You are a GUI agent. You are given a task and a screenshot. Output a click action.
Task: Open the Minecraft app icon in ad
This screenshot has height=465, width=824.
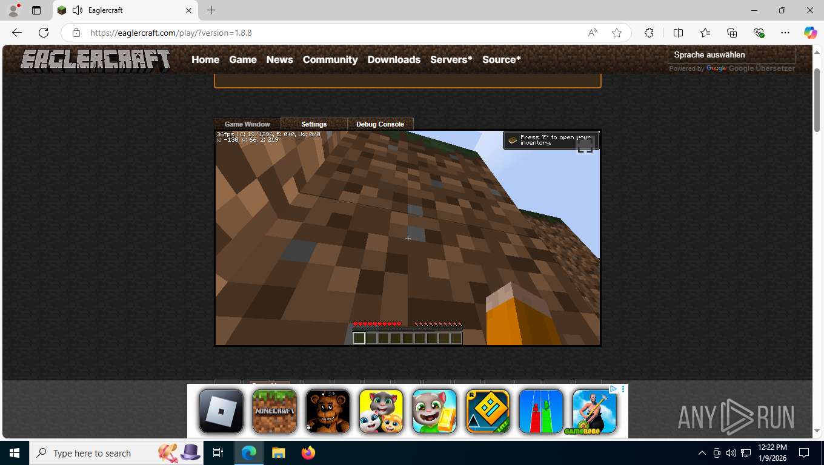[x=274, y=411]
